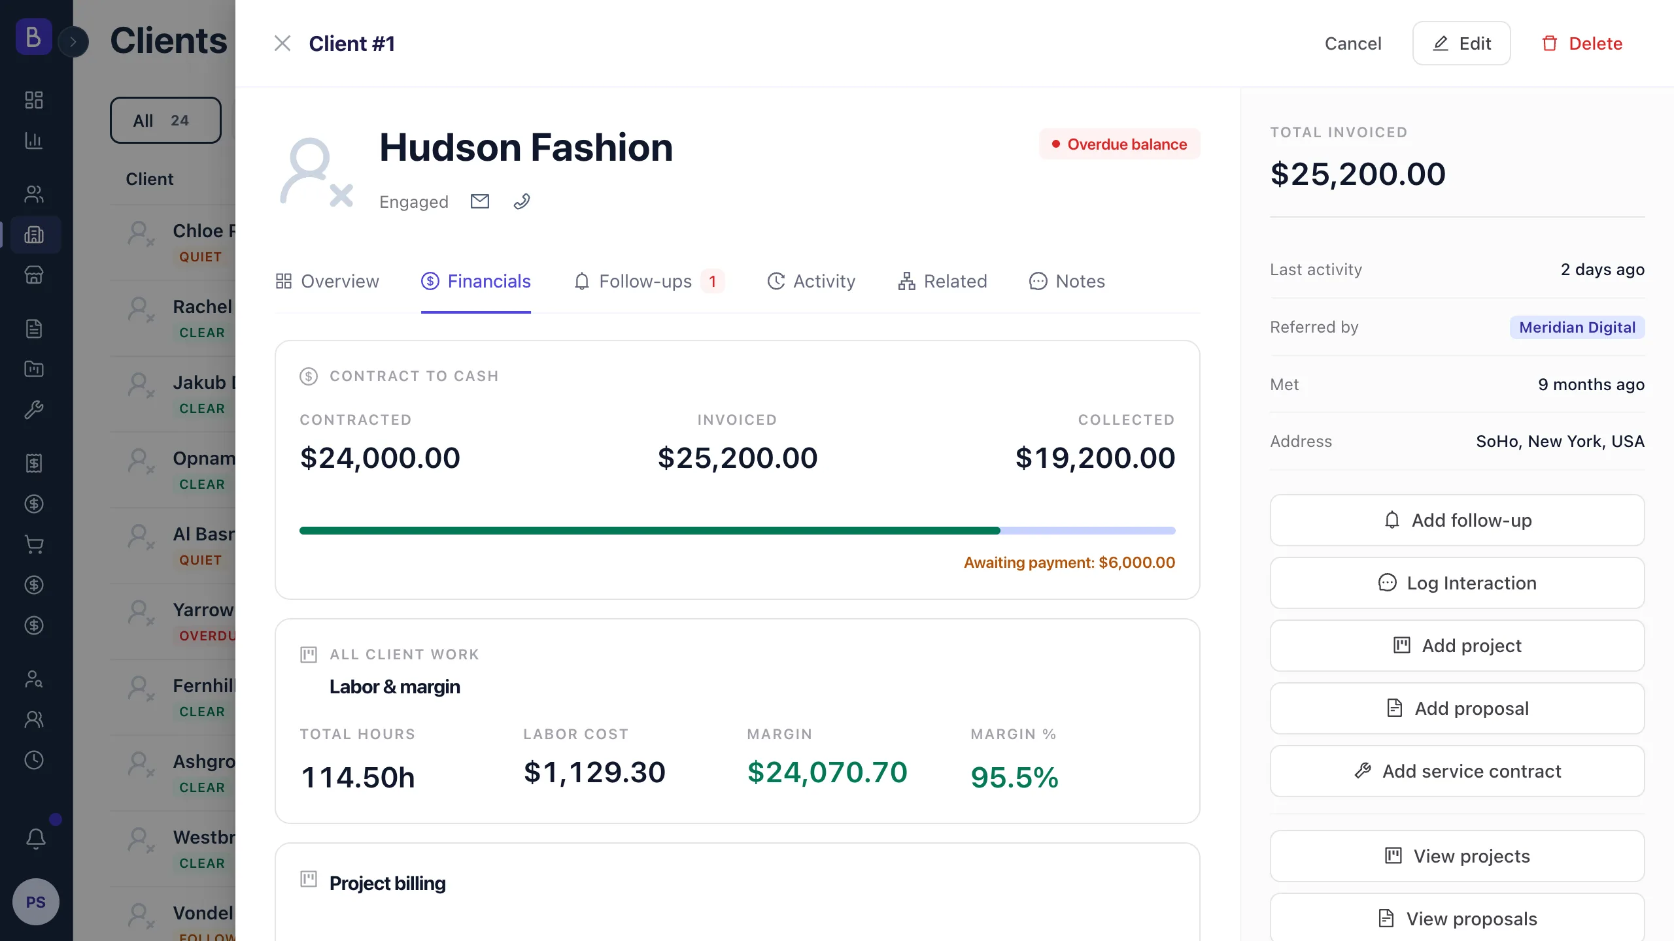Open the storefront icon in sidebar
The height and width of the screenshot is (941, 1674).
click(34, 275)
